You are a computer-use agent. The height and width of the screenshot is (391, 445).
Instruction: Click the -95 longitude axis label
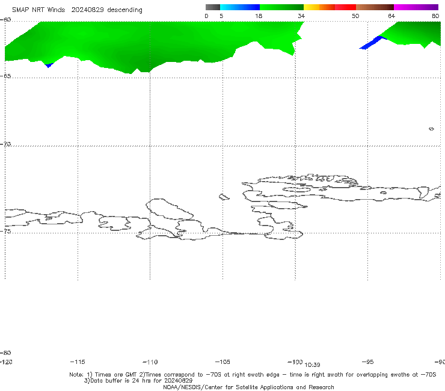pyautogui.click(x=368, y=362)
